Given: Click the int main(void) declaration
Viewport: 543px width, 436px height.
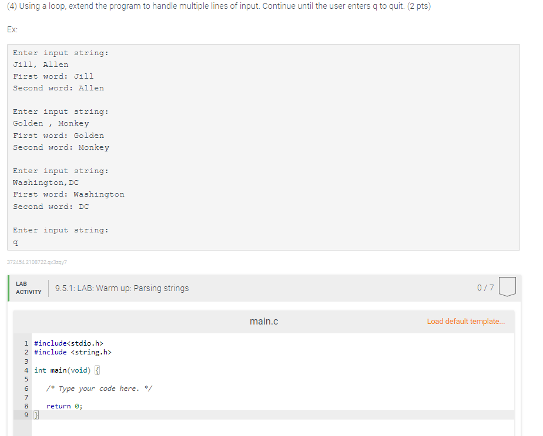Looking at the screenshot, I should (x=62, y=370).
